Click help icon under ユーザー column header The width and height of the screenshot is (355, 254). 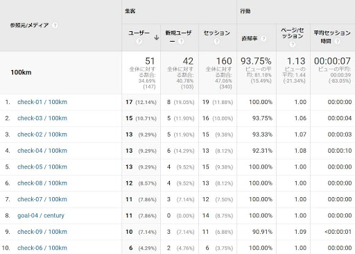point(139,42)
